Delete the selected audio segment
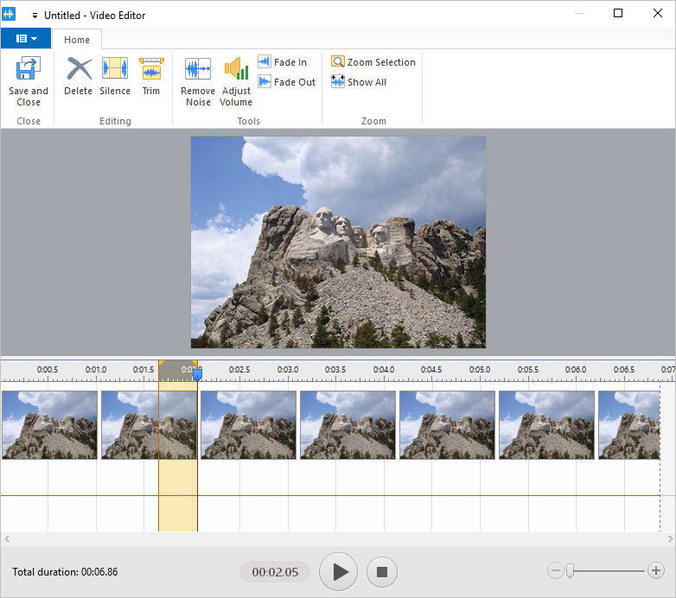The image size is (676, 598). [x=78, y=70]
